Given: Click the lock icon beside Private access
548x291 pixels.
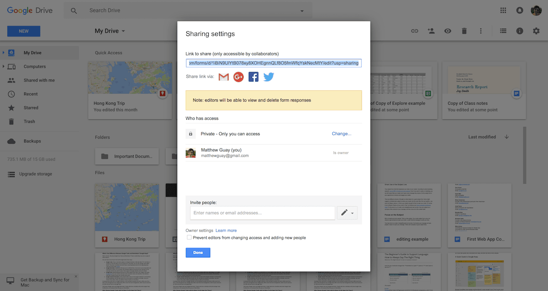Looking at the screenshot, I should 191,134.
